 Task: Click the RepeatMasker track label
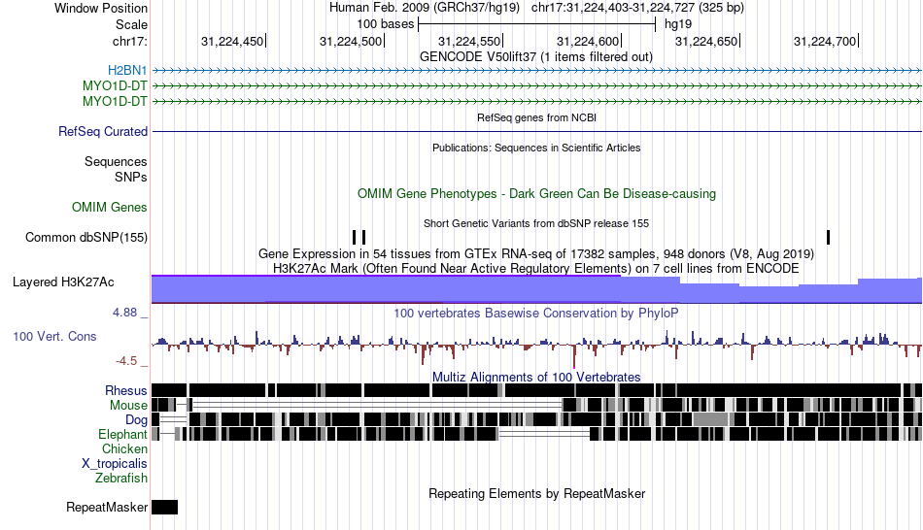click(107, 507)
